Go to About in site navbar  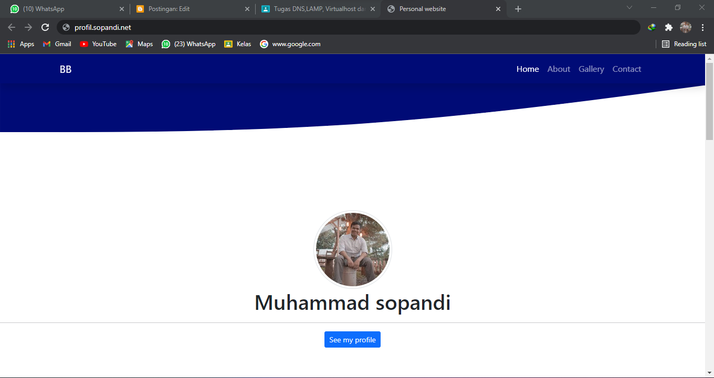click(x=559, y=69)
